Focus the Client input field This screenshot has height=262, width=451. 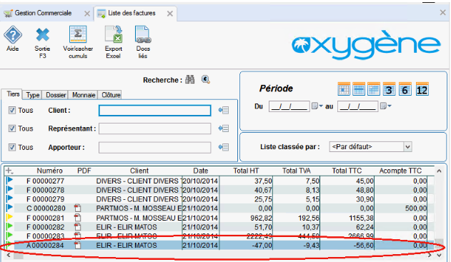(155, 111)
